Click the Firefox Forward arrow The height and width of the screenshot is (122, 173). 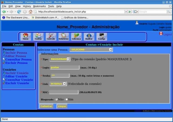11,12
